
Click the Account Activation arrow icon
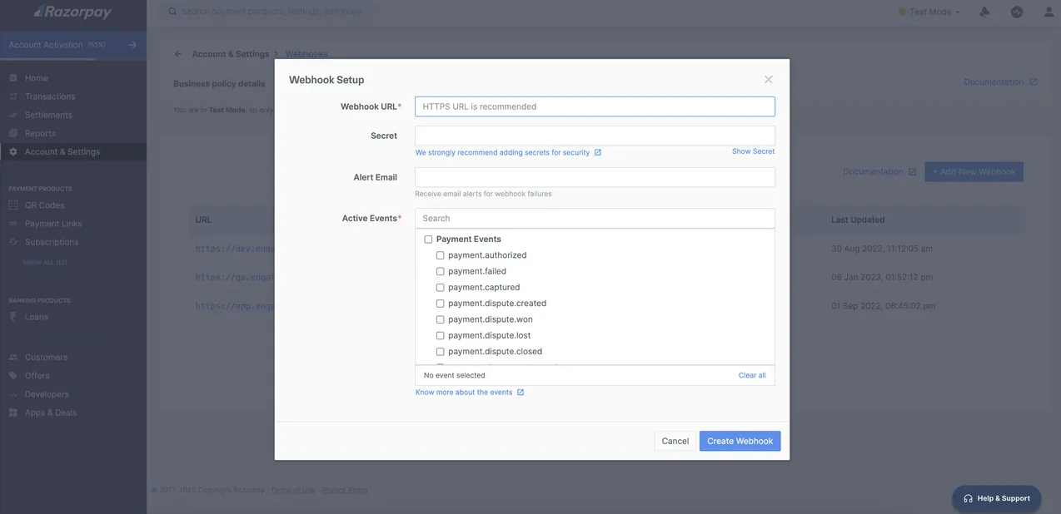tap(132, 45)
